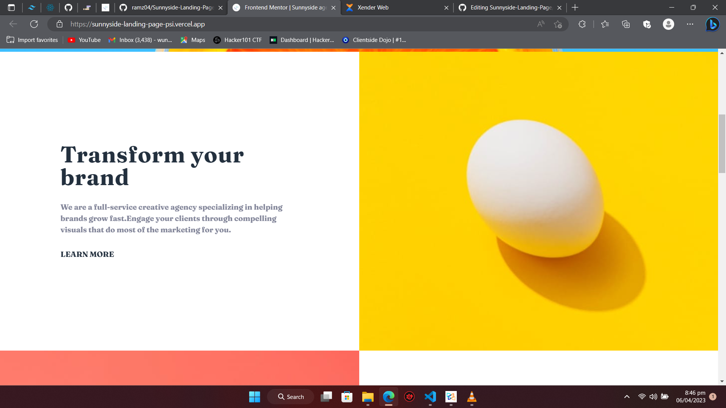
Task: Open the tab actions menu
Action: tap(12, 7)
